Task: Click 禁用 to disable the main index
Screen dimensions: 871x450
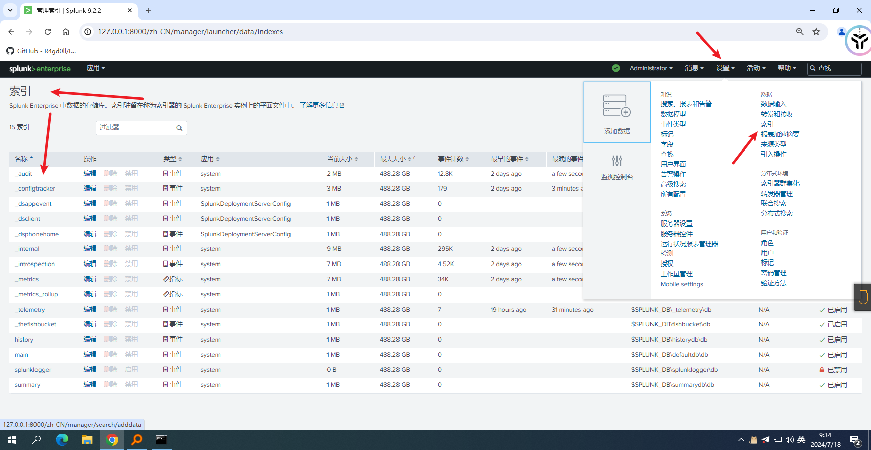Action: [x=131, y=355]
